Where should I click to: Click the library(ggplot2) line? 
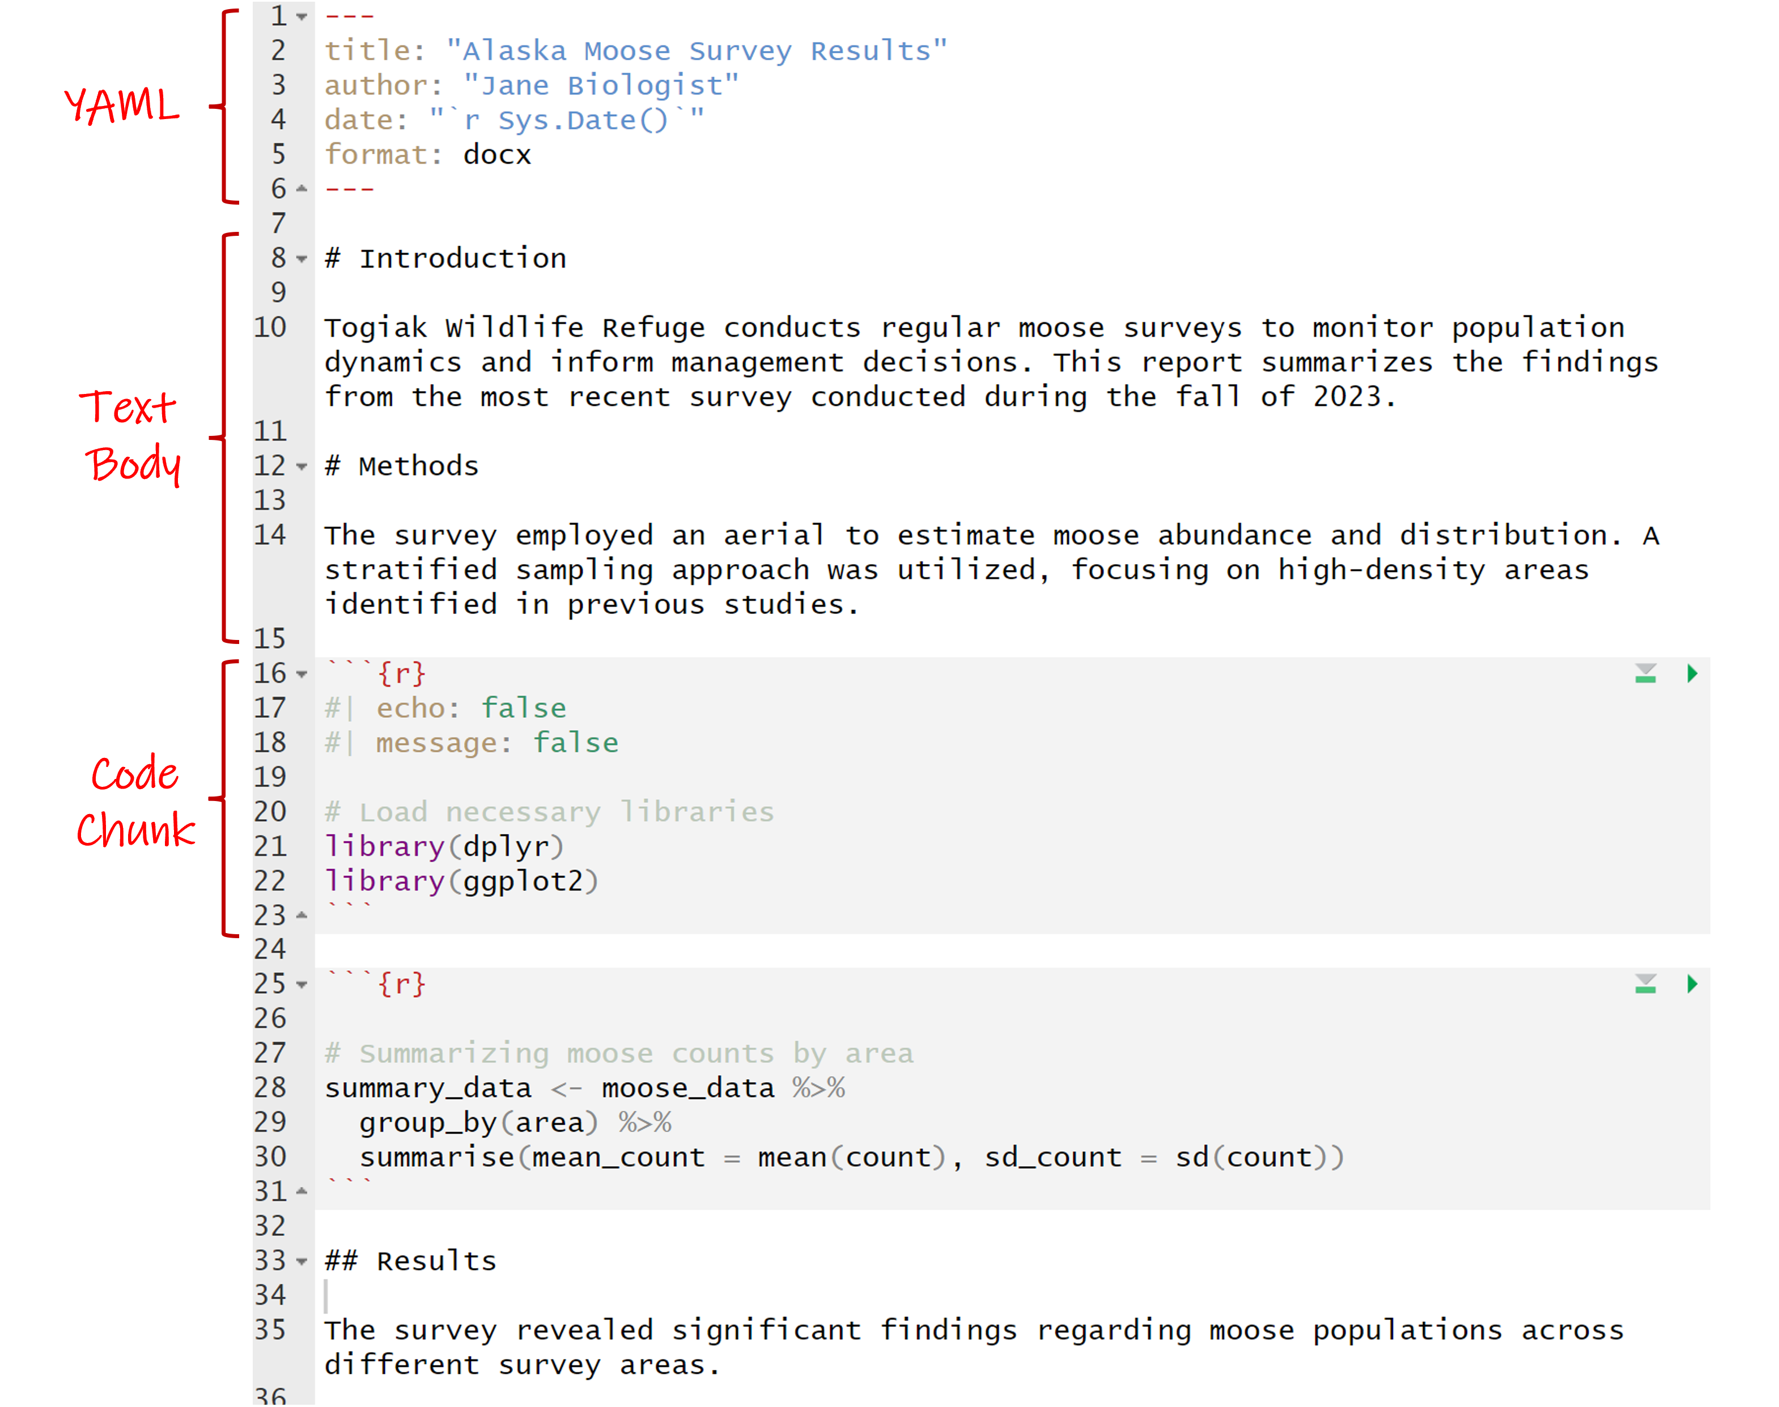[x=461, y=882]
